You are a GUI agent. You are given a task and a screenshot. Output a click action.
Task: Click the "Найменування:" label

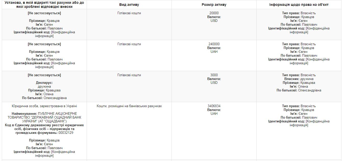click(x=24, y=114)
